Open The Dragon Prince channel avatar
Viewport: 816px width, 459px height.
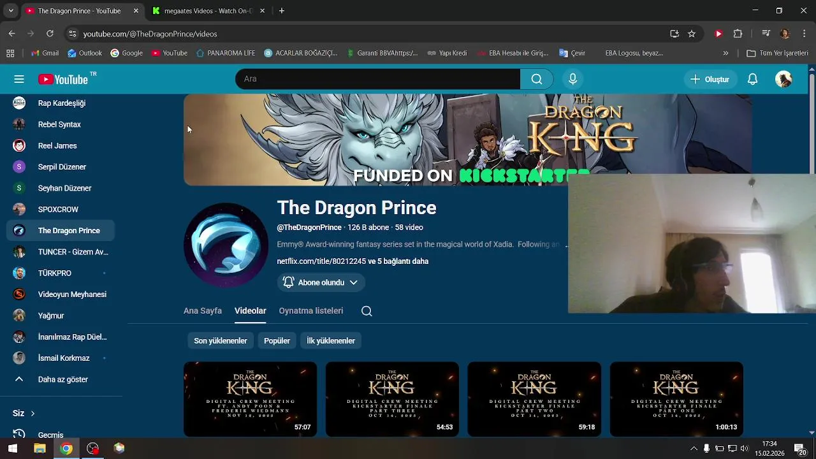coord(226,245)
